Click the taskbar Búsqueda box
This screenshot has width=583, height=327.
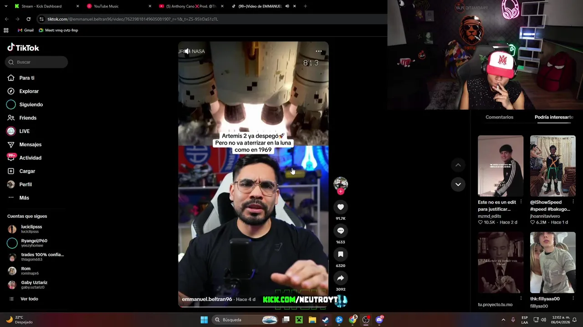pyautogui.click(x=245, y=320)
